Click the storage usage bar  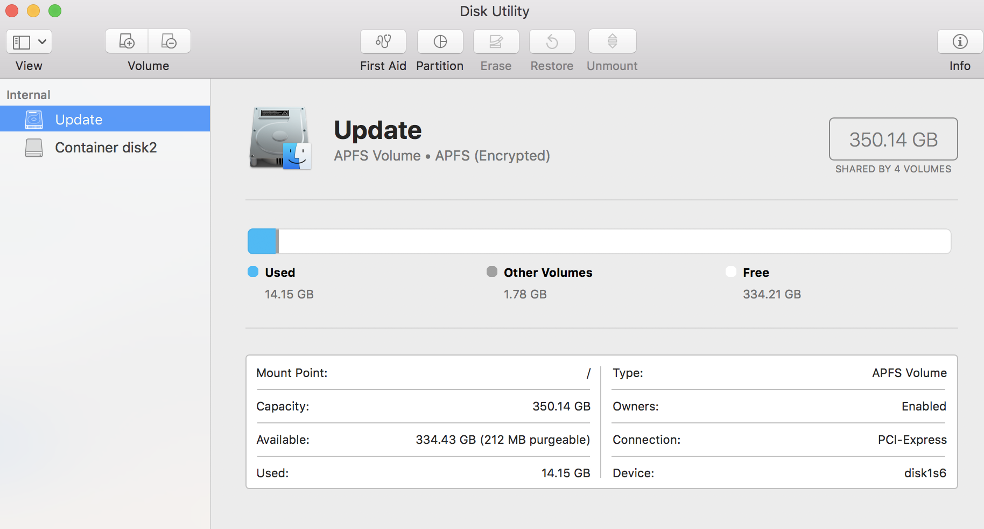tap(599, 241)
